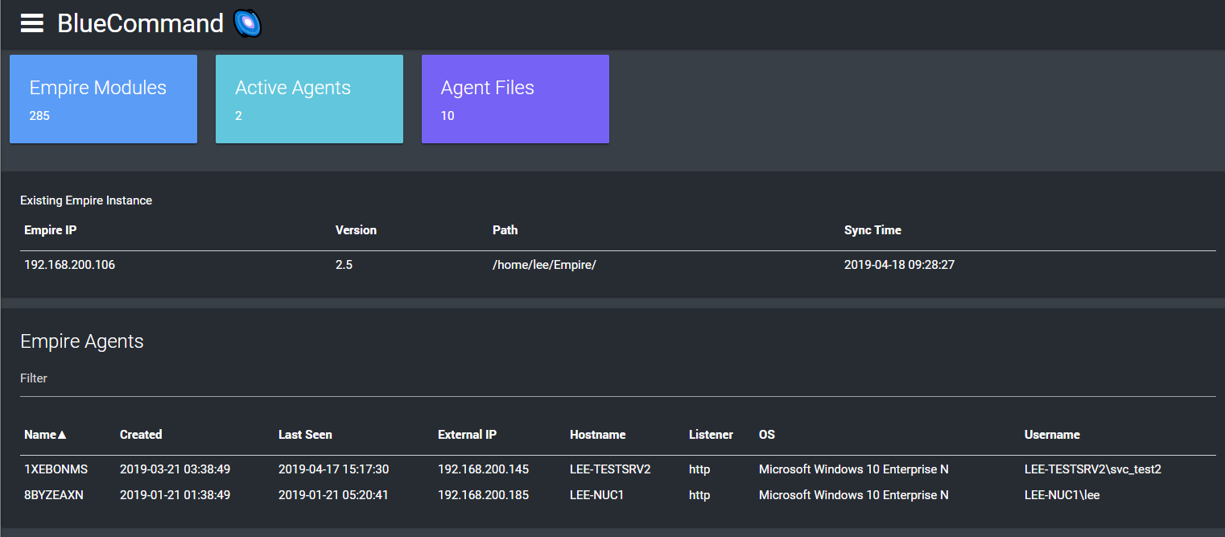Viewport: 1225px width, 537px height.
Task: Click hostname LEE-NUC1
Action: [x=597, y=495]
